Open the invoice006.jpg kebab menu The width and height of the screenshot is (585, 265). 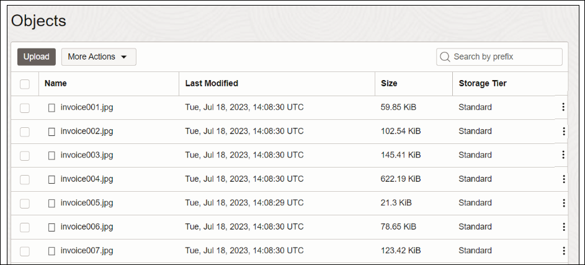pos(563,227)
